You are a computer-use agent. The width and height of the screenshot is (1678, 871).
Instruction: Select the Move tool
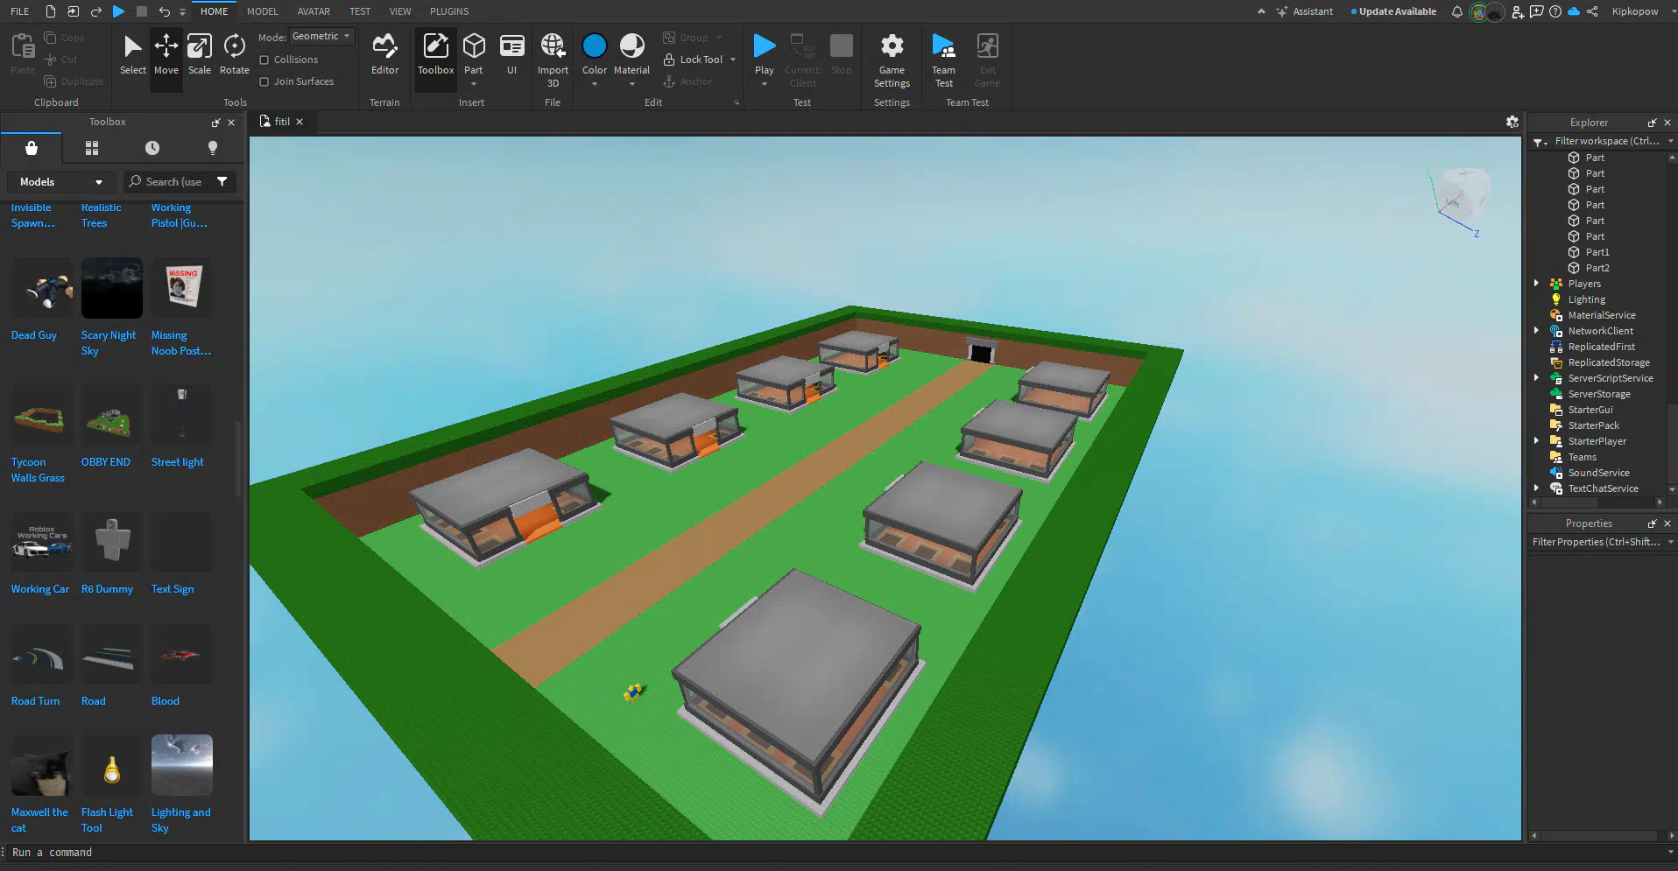pos(166,54)
